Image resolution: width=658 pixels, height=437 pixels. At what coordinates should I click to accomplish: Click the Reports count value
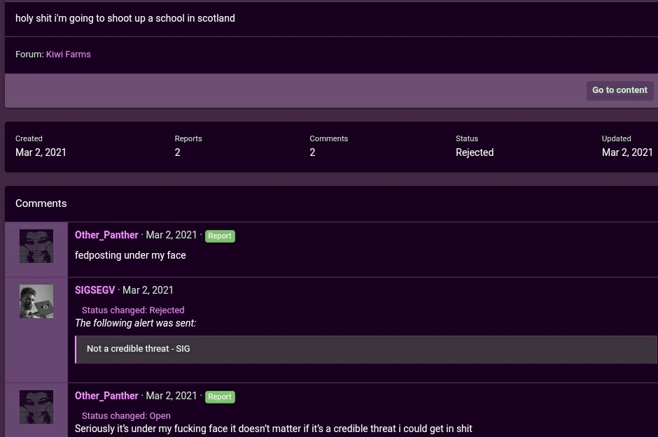(178, 152)
